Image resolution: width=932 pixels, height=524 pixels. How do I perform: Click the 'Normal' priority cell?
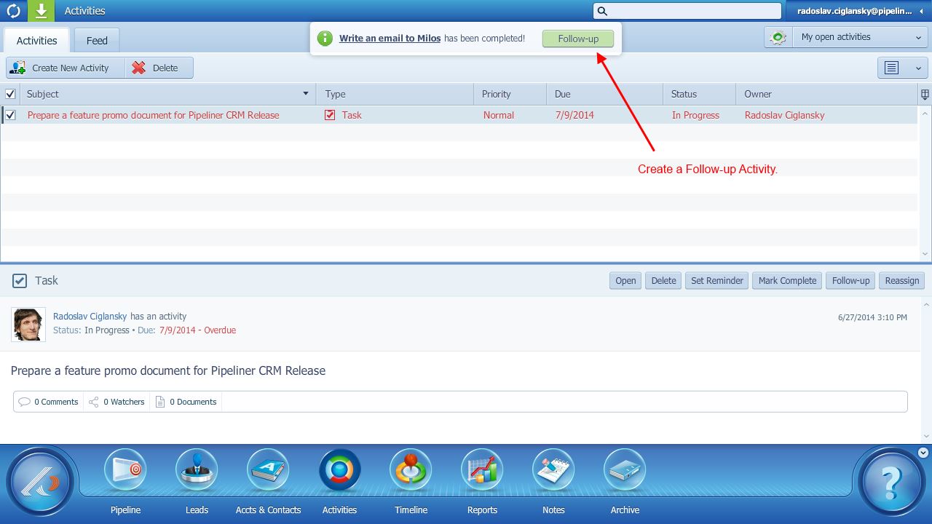pyautogui.click(x=499, y=115)
